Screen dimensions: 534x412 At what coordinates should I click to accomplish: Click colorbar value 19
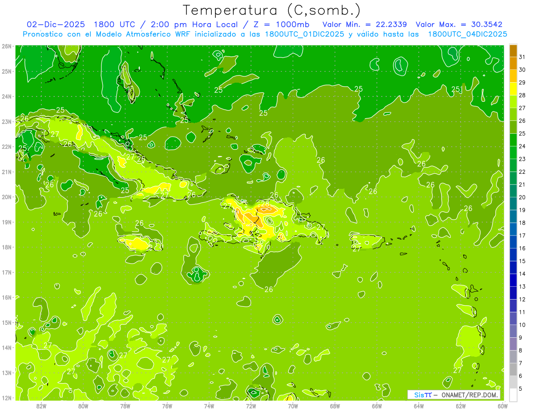click(x=522, y=210)
